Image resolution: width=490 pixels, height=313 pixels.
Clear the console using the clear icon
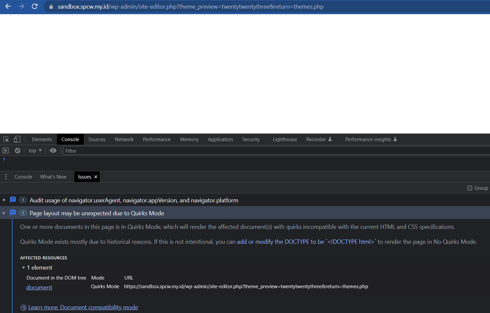17,150
